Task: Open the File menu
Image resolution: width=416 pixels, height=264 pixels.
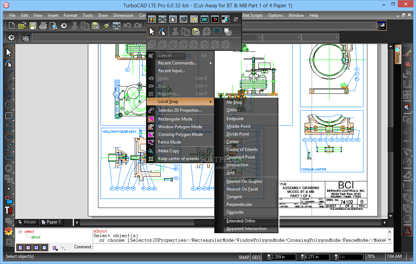Action: (x=12, y=15)
